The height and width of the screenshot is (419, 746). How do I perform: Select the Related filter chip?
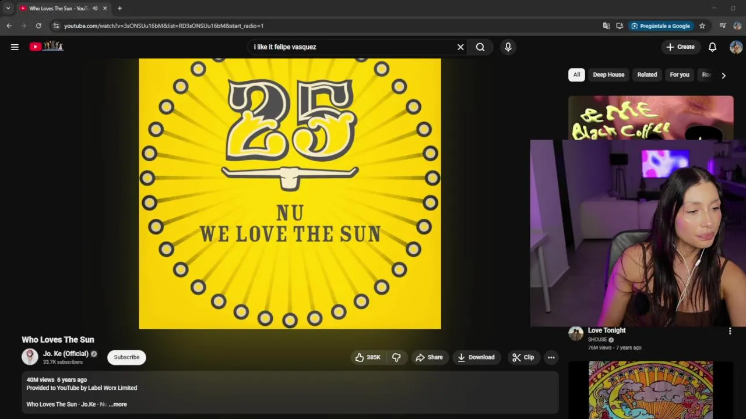pyautogui.click(x=647, y=74)
